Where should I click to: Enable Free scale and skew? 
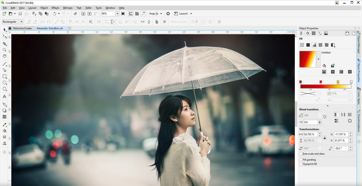click(300, 154)
